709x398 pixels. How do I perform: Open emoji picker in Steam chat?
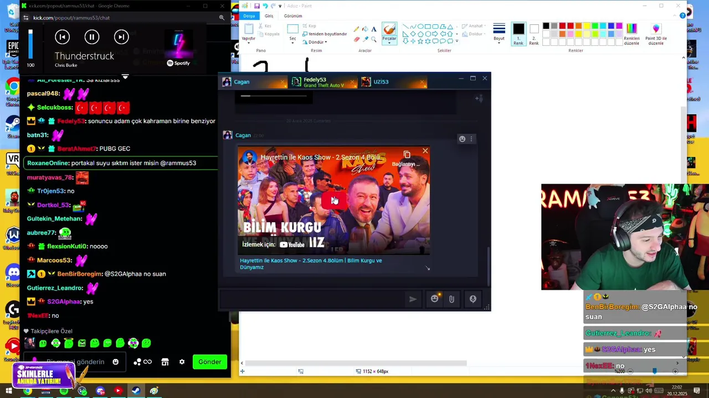pos(435,298)
